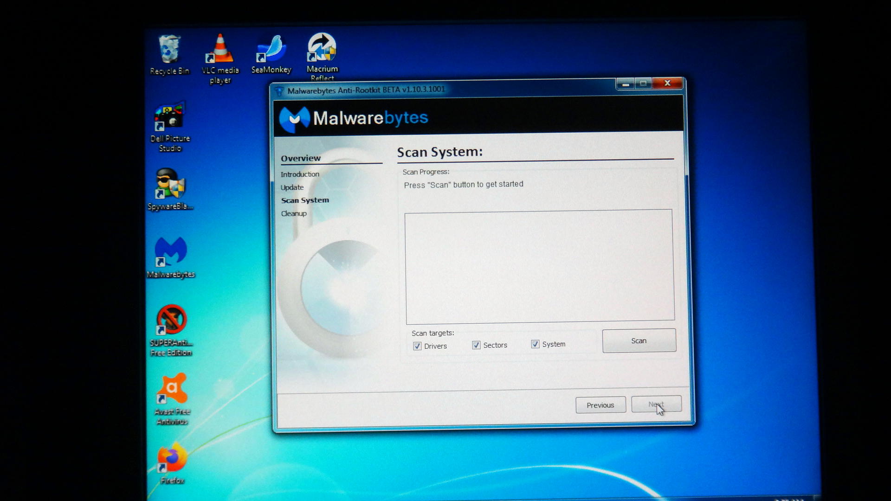Uncheck the System scan target

(535, 344)
